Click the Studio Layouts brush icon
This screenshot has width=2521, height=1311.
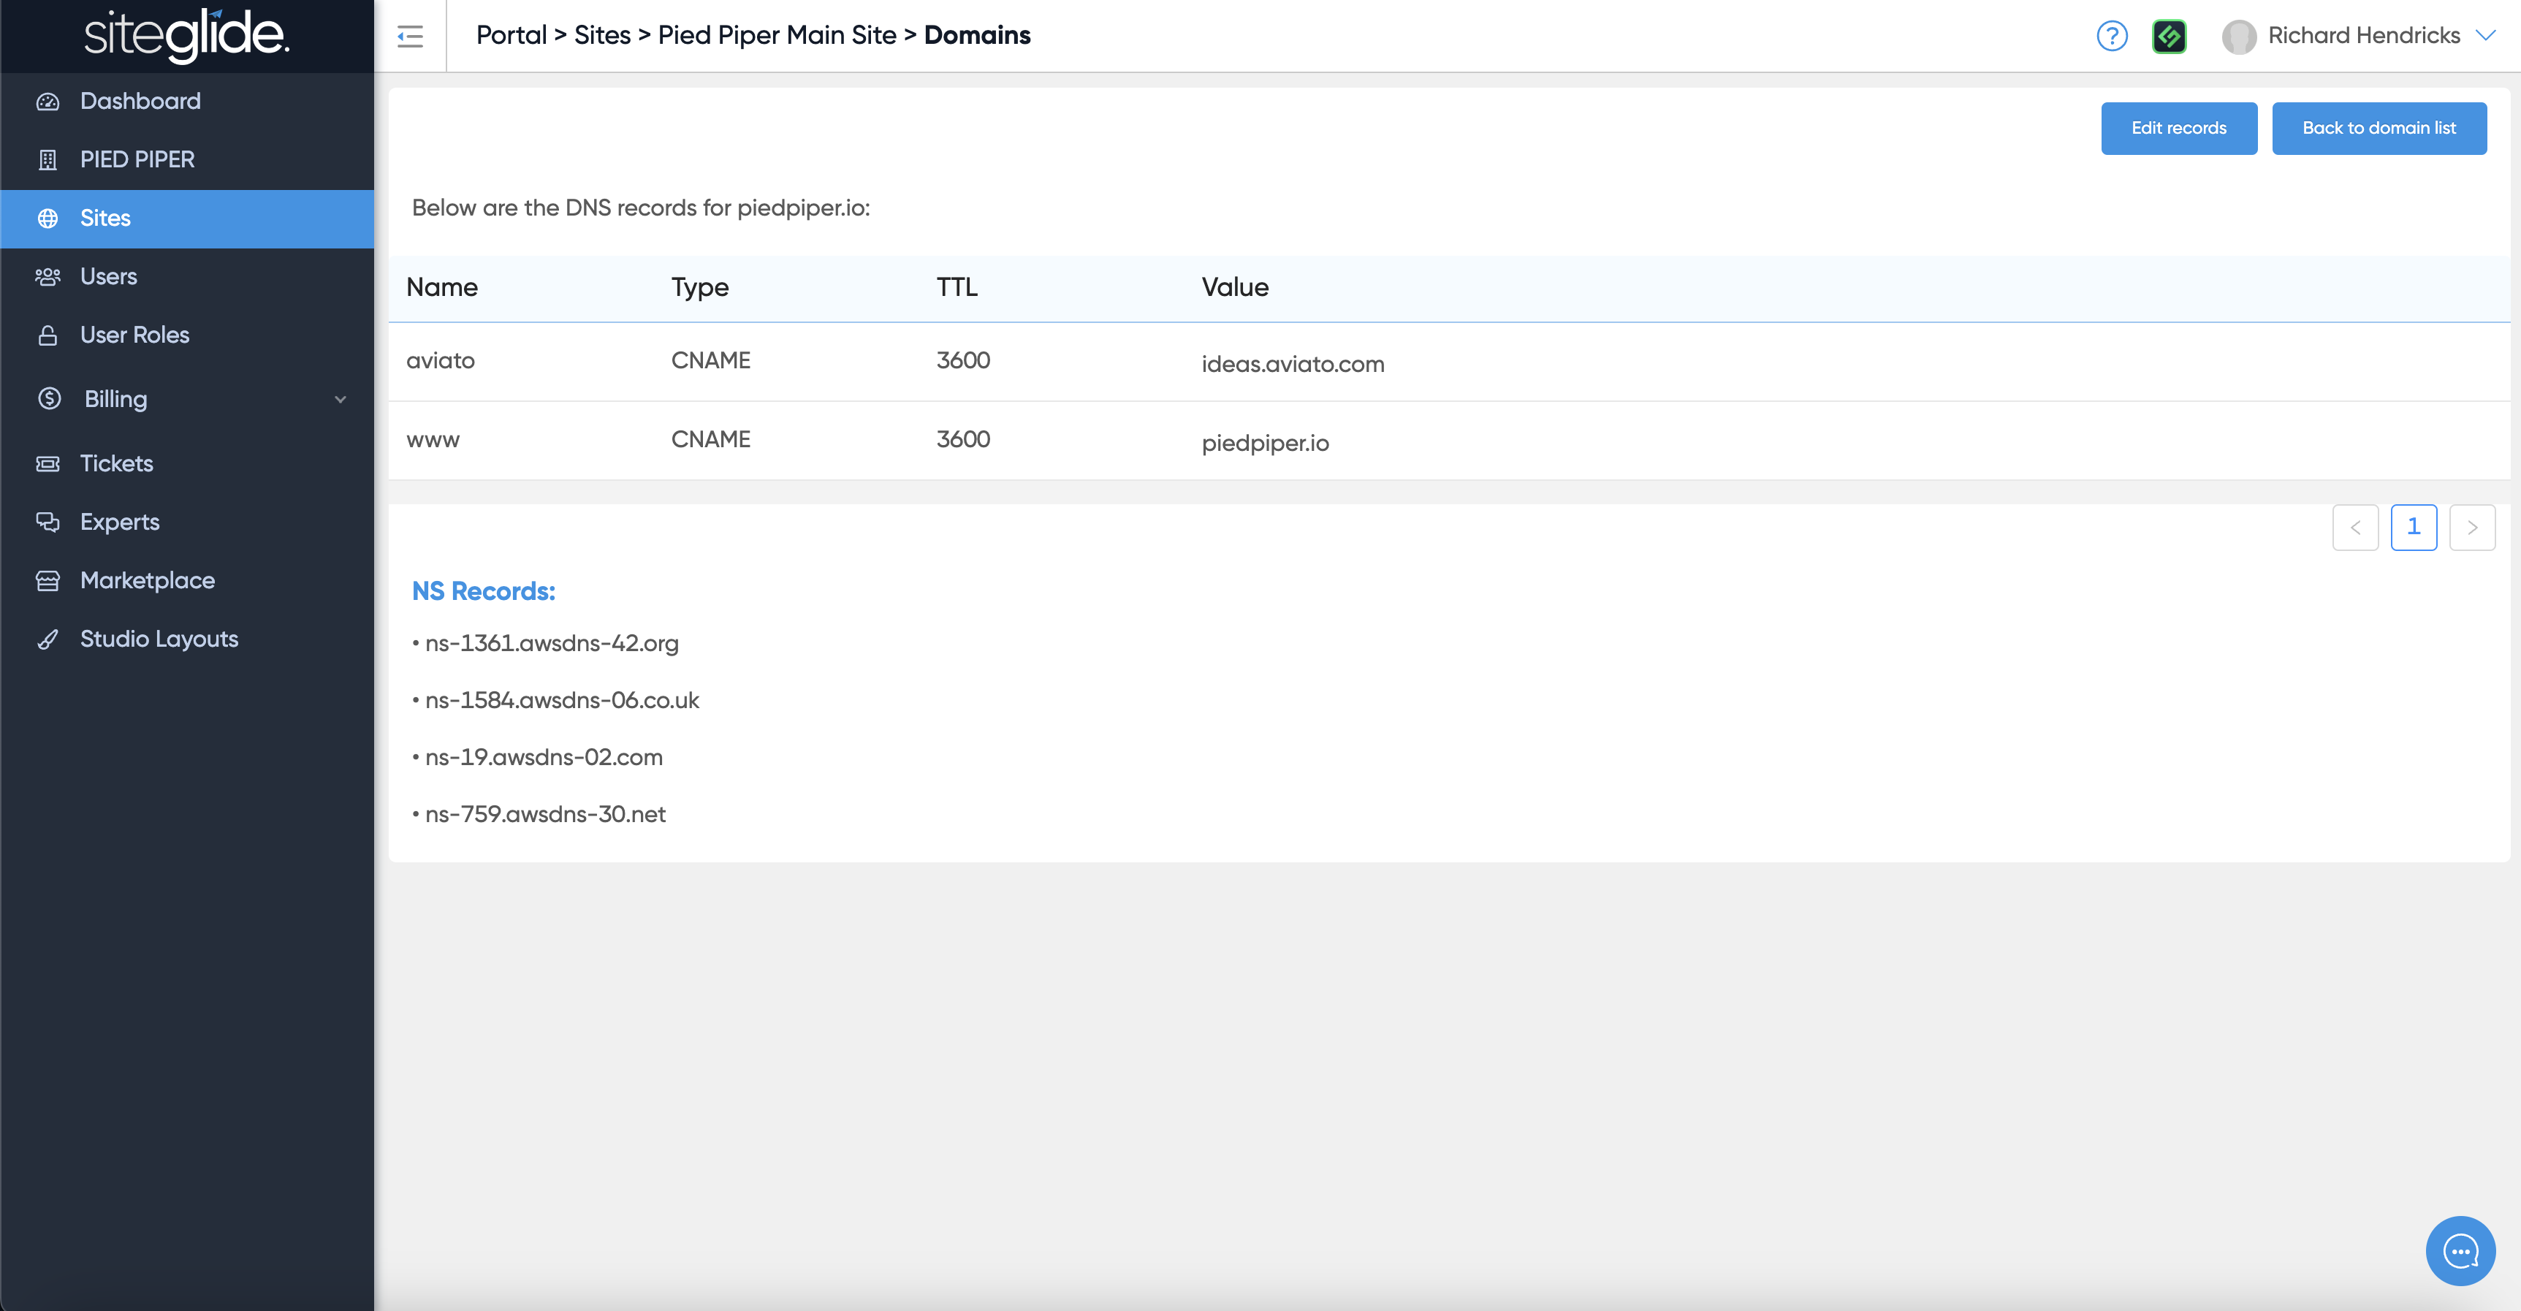pos(48,640)
